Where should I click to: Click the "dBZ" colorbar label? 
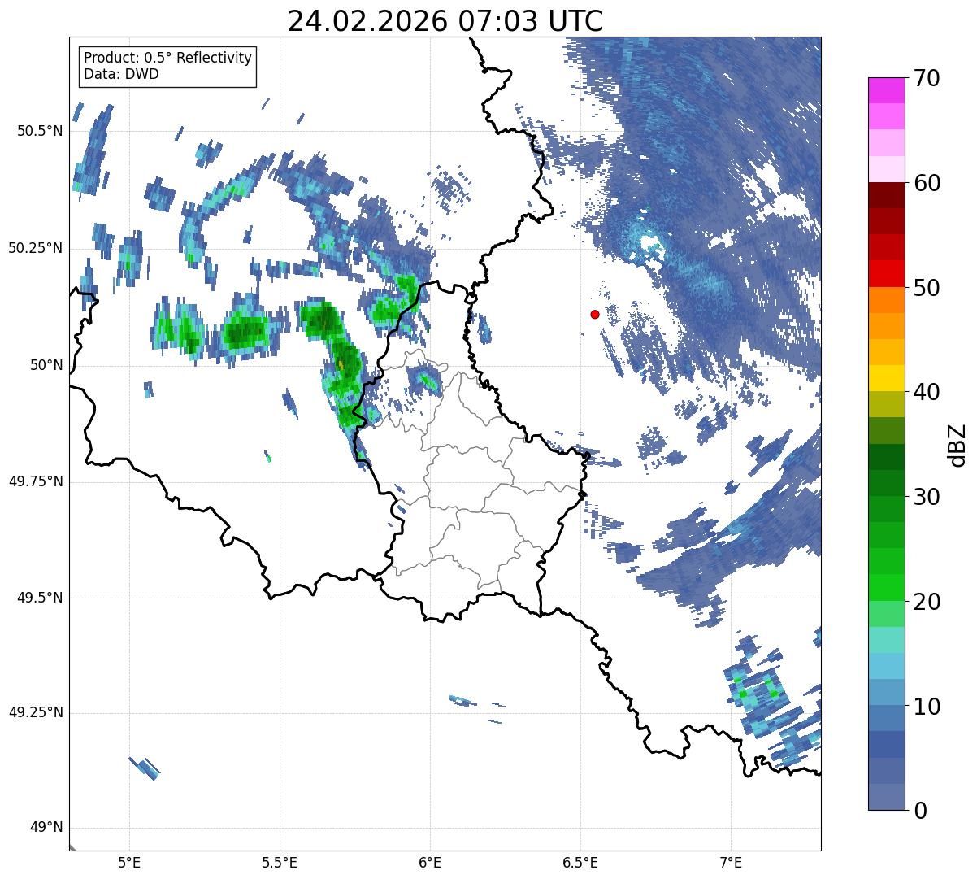click(957, 444)
